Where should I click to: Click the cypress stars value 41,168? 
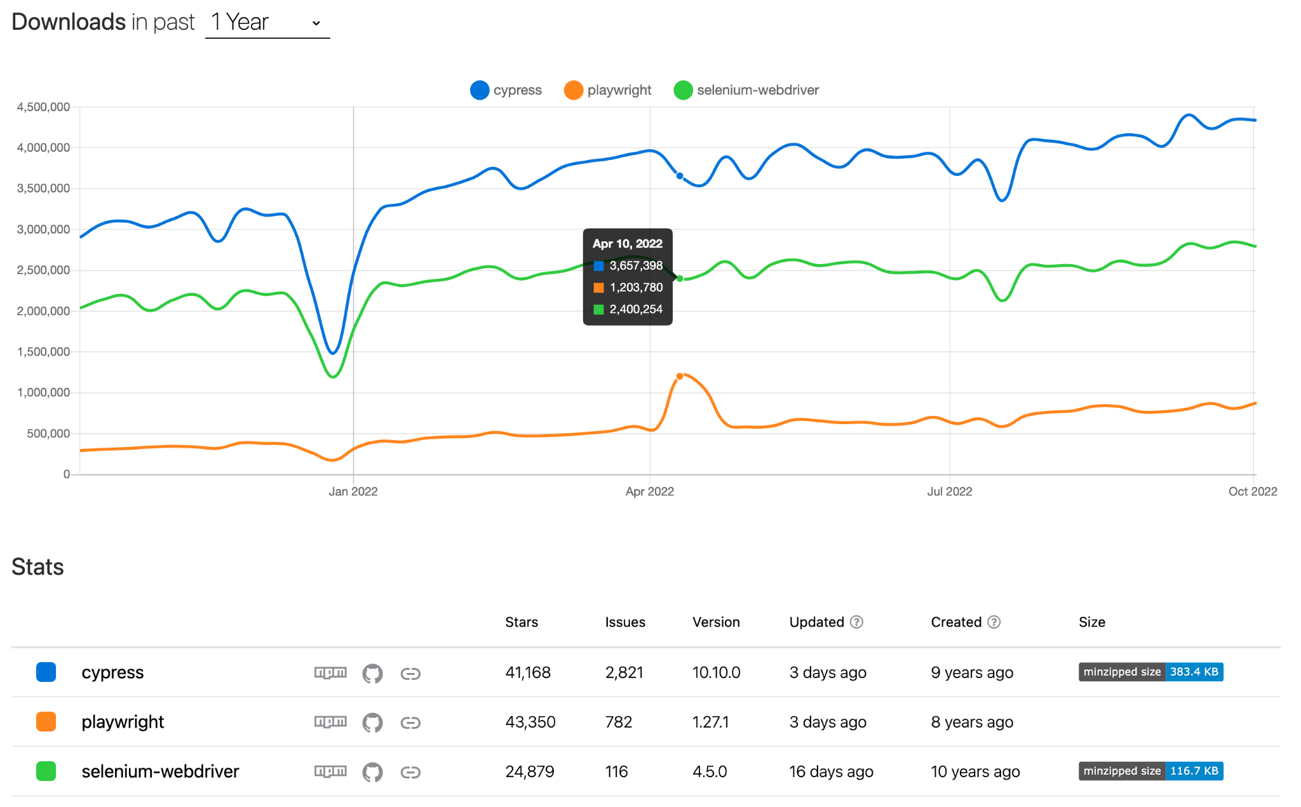click(528, 672)
